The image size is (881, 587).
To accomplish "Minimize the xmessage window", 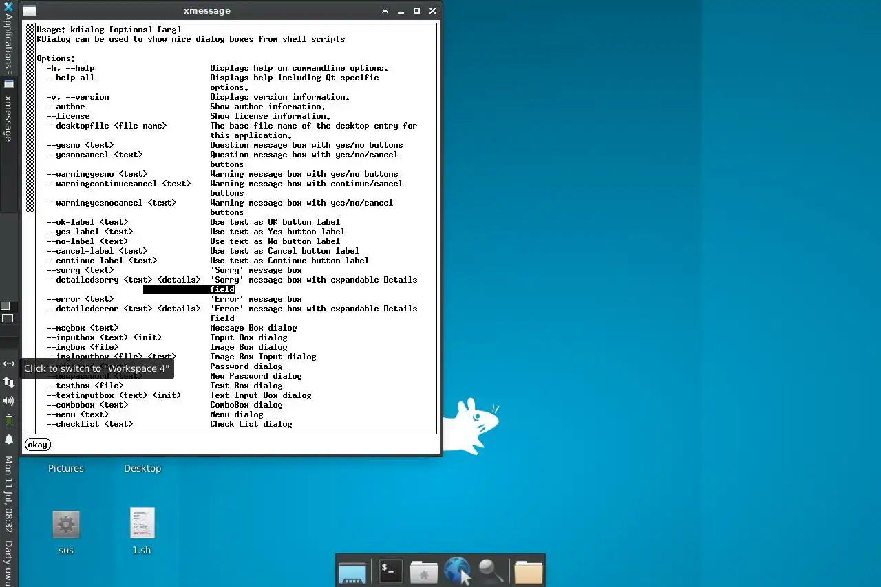I will click(x=401, y=11).
